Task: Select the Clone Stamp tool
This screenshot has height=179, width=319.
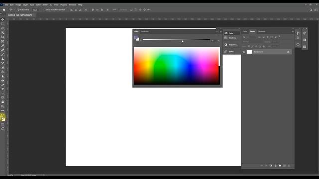Action: 3,59
